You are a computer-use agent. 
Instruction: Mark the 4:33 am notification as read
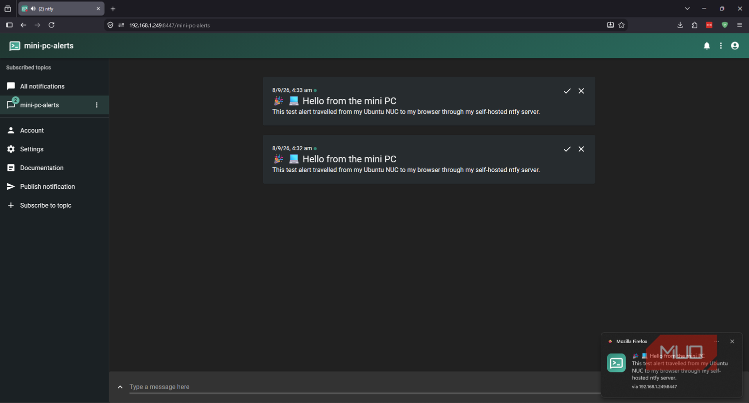pyautogui.click(x=567, y=91)
